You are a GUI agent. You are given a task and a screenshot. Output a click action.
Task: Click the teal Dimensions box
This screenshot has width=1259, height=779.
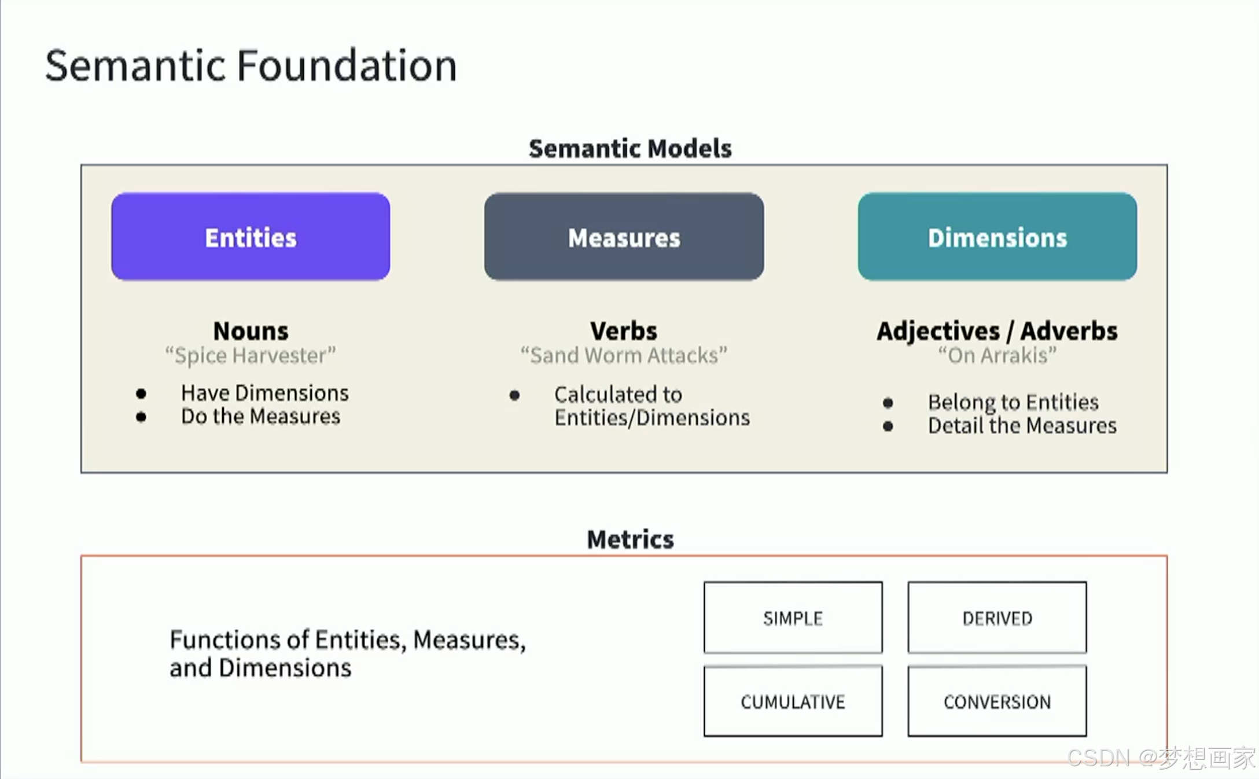997,237
